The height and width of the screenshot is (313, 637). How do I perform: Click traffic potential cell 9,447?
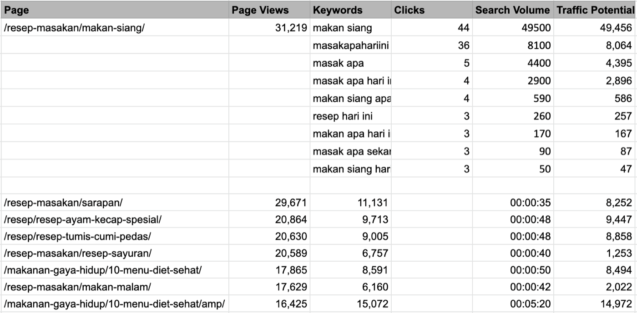(595, 219)
